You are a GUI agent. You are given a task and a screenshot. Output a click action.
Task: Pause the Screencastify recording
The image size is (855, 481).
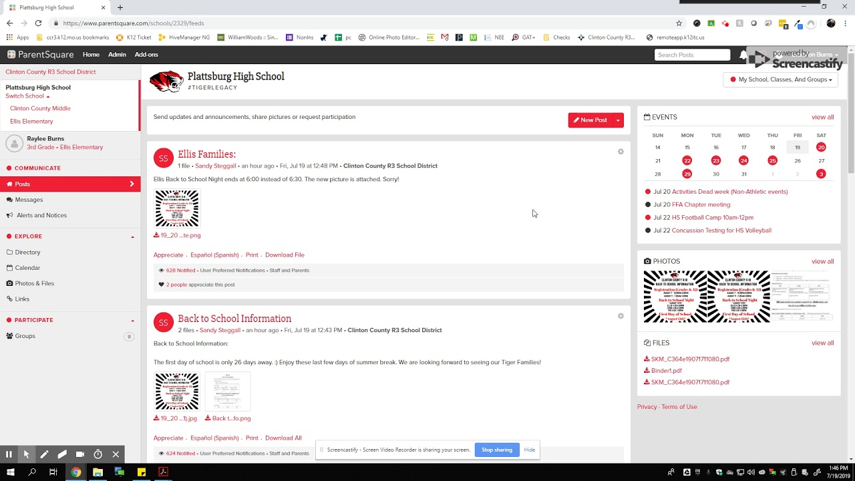click(9, 454)
